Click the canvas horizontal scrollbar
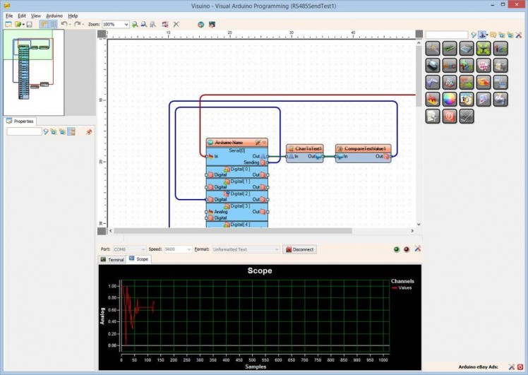The image size is (528, 375). coord(233,230)
